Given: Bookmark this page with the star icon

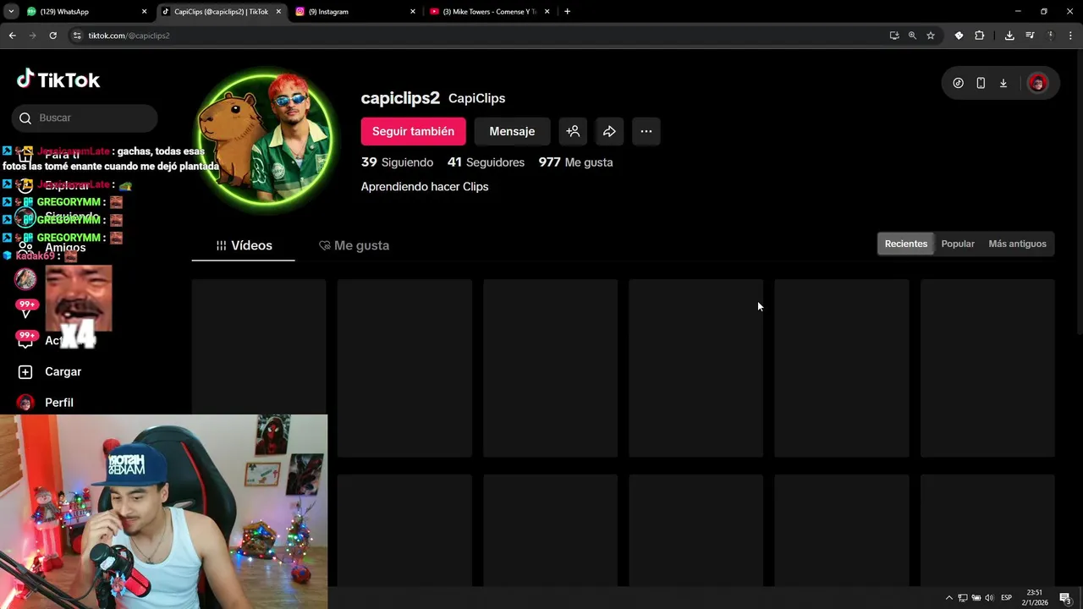Looking at the screenshot, I should click(x=931, y=36).
